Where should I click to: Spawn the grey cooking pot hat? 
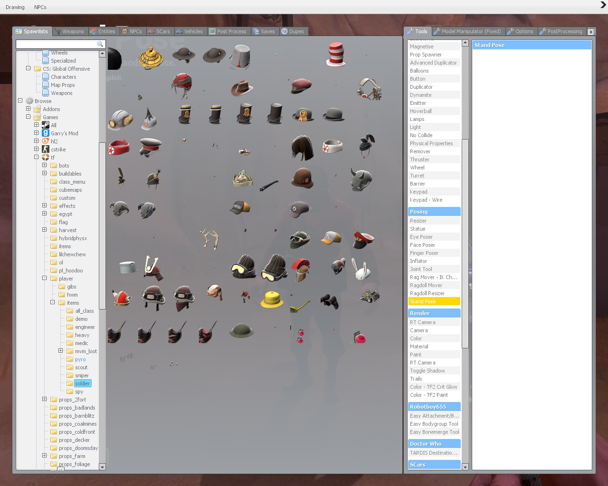click(x=128, y=267)
